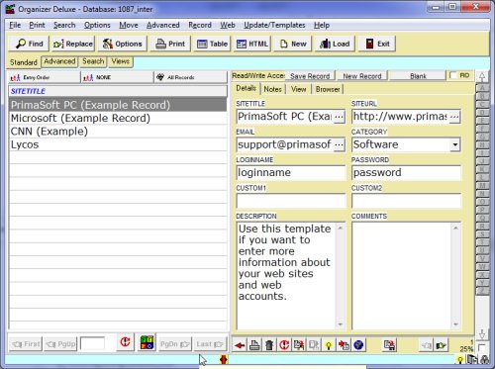The image size is (495, 369).
Task: Click the PgDn button
Action: point(175,344)
